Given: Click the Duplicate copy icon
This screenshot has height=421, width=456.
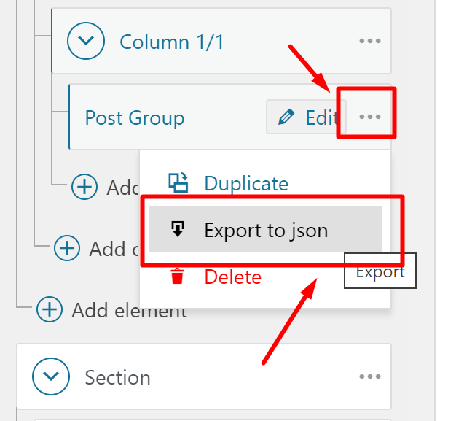Looking at the screenshot, I should [x=178, y=182].
